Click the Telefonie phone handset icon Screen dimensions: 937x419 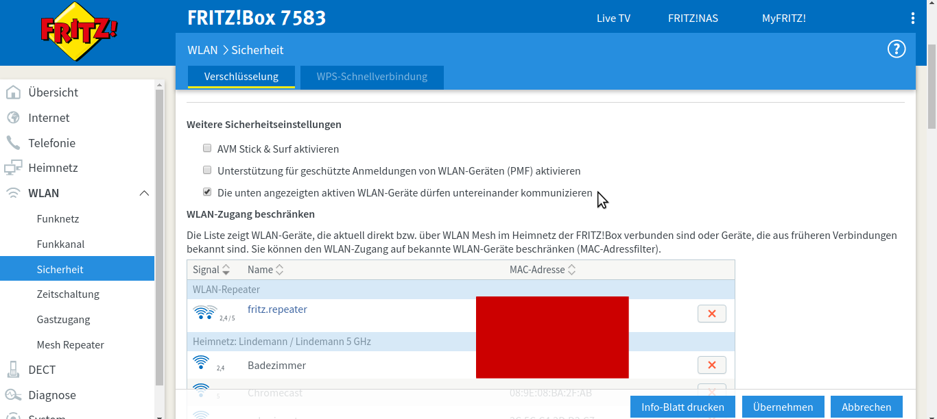pos(13,143)
